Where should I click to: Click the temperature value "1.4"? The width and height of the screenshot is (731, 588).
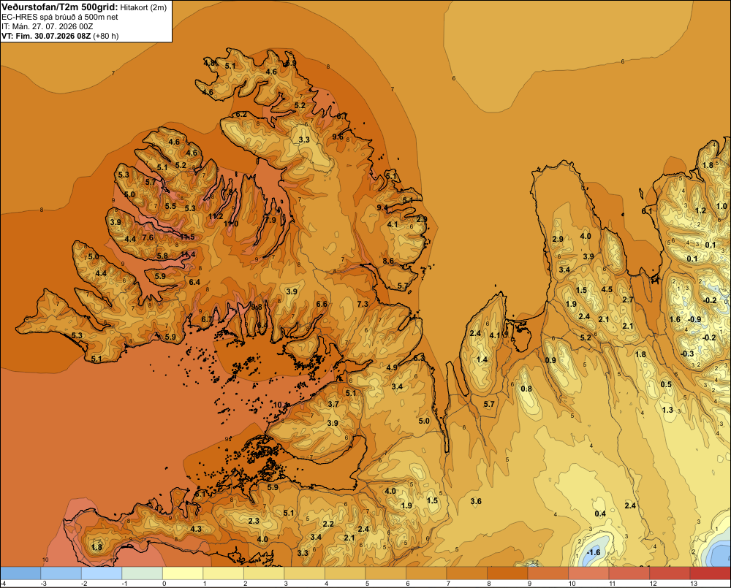click(482, 359)
